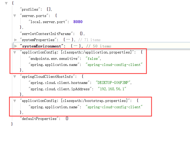This screenshot has width=190, height=144.
Task: Click the "// 71 items" comment
Action: pyautogui.click(x=89, y=40)
